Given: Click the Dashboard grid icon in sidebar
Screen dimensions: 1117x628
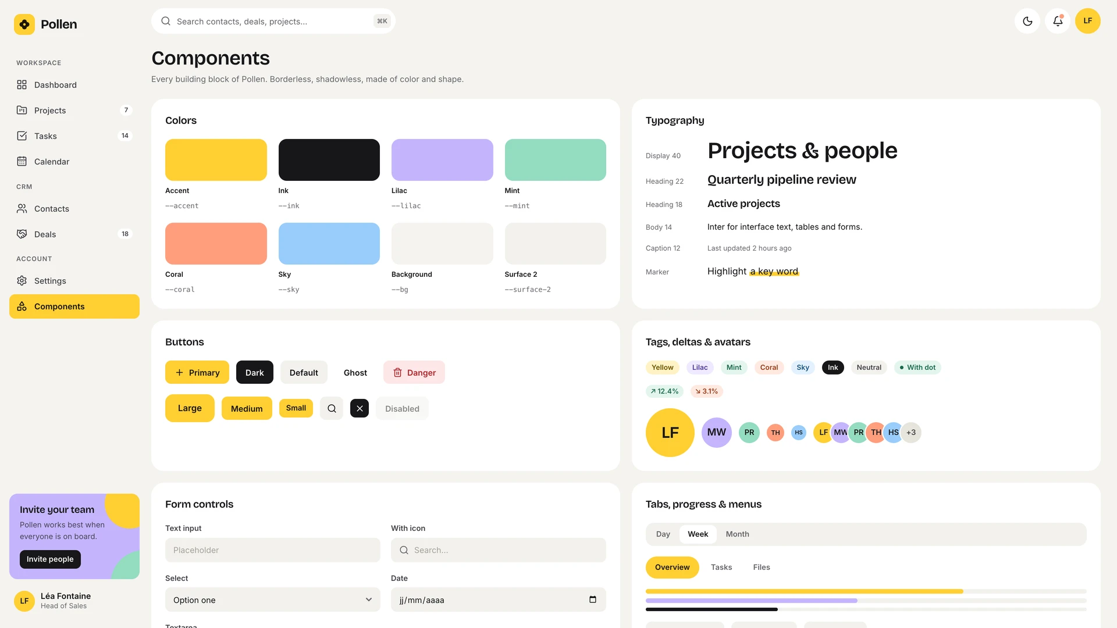Looking at the screenshot, I should [22, 85].
